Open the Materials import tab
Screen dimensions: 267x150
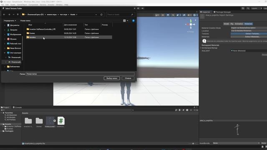[248, 24]
